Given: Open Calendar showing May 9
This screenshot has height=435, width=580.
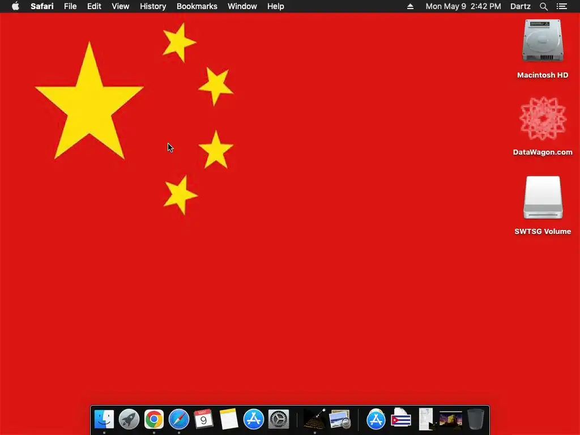Looking at the screenshot, I should click(x=203, y=420).
